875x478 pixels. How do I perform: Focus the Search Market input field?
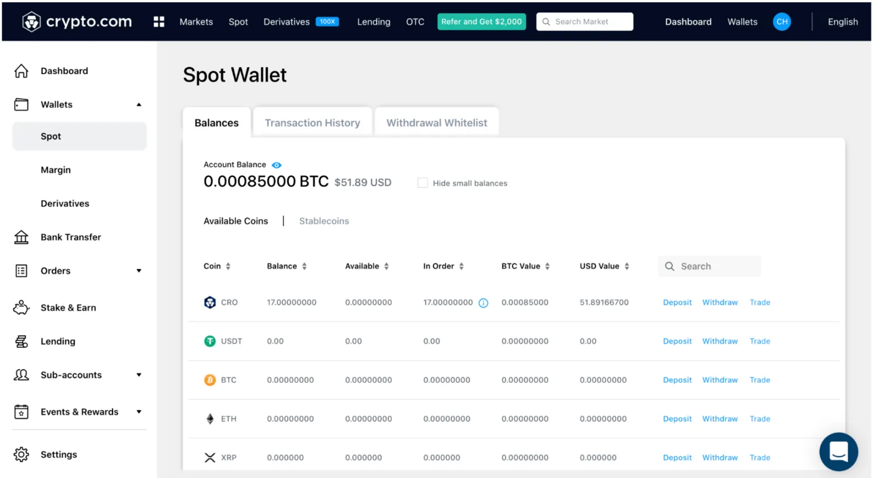(584, 22)
